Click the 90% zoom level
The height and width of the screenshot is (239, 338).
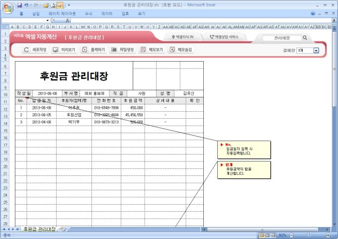pyautogui.click(x=282, y=235)
